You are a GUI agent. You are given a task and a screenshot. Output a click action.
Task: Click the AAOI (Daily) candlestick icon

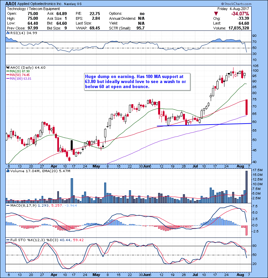pyautogui.click(x=8, y=67)
